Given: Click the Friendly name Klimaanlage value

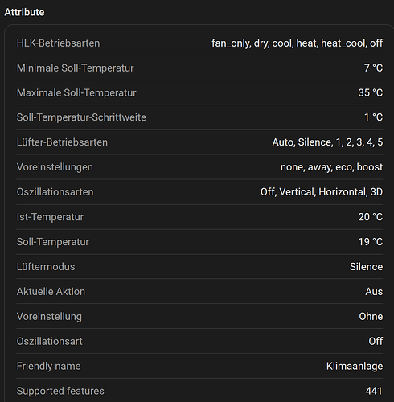Looking at the screenshot, I should [355, 366].
